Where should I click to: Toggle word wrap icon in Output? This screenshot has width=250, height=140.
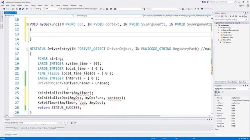point(75,123)
